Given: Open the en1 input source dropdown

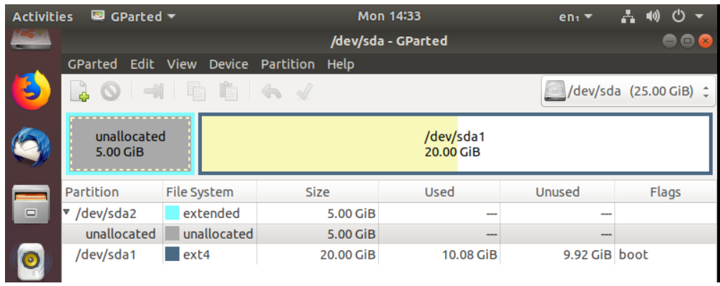Looking at the screenshot, I should point(575,17).
